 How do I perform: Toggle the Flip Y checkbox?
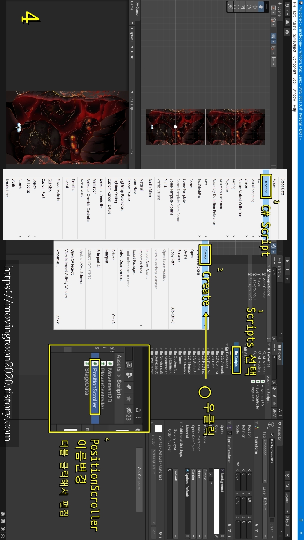[211, 478]
